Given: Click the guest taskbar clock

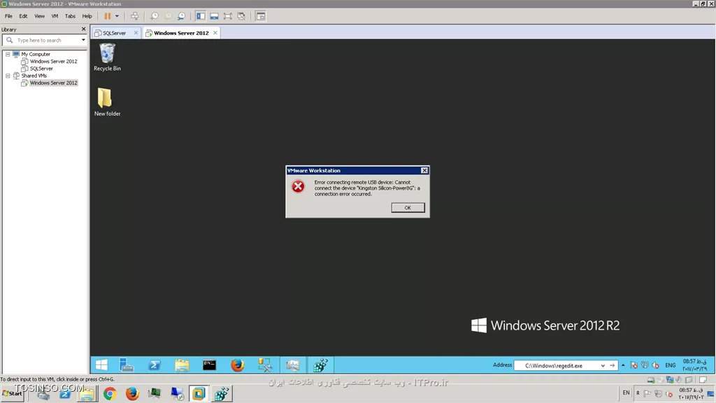Looking at the screenshot, I should [x=695, y=365].
